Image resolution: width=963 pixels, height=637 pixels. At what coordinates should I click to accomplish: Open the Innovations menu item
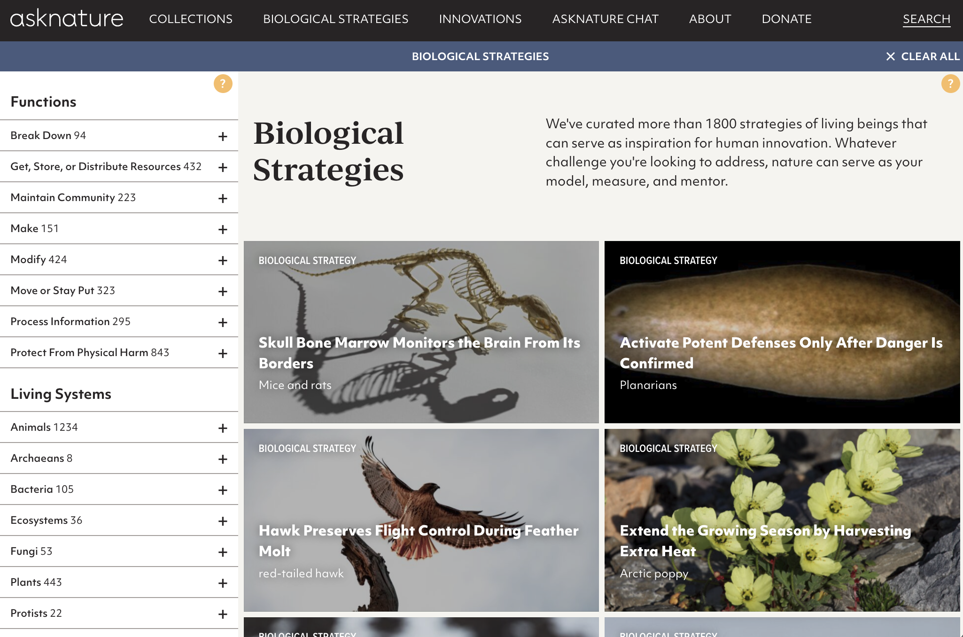point(480,19)
